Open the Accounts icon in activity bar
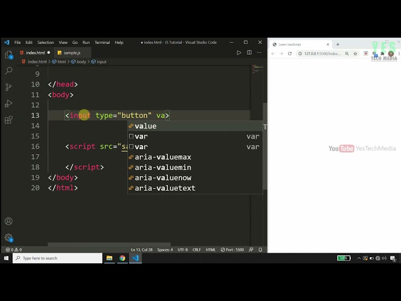Screen dimensions: 401x301 click(x=8, y=221)
